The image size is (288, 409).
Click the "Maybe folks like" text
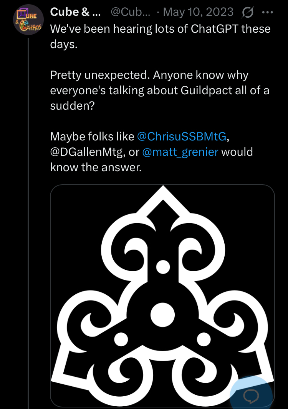click(x=92, y=136)
